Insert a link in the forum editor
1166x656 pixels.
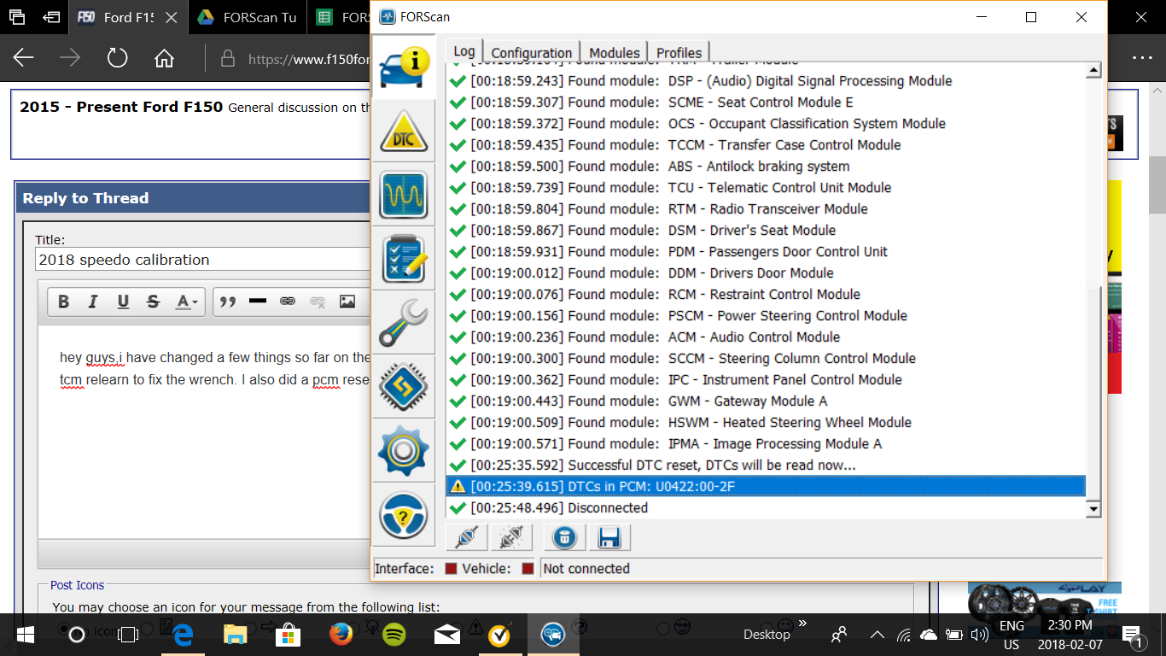[x=288, y=302]
